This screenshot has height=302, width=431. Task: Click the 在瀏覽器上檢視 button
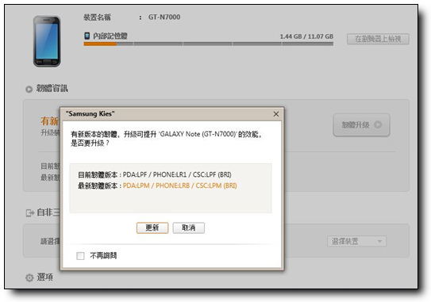click(378, 39)
